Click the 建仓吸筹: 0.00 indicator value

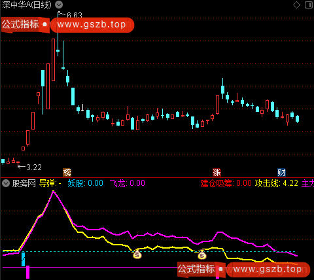[x=226, y=183]
